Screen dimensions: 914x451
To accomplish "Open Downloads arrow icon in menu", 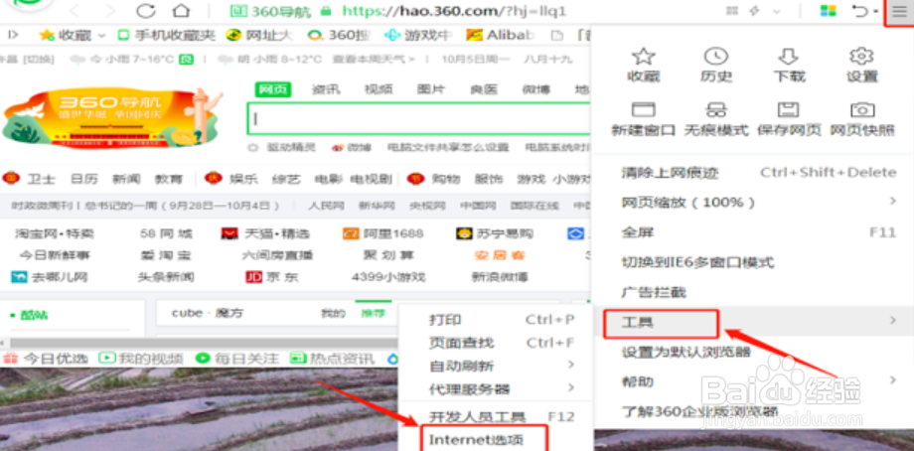I will [788, 57].
